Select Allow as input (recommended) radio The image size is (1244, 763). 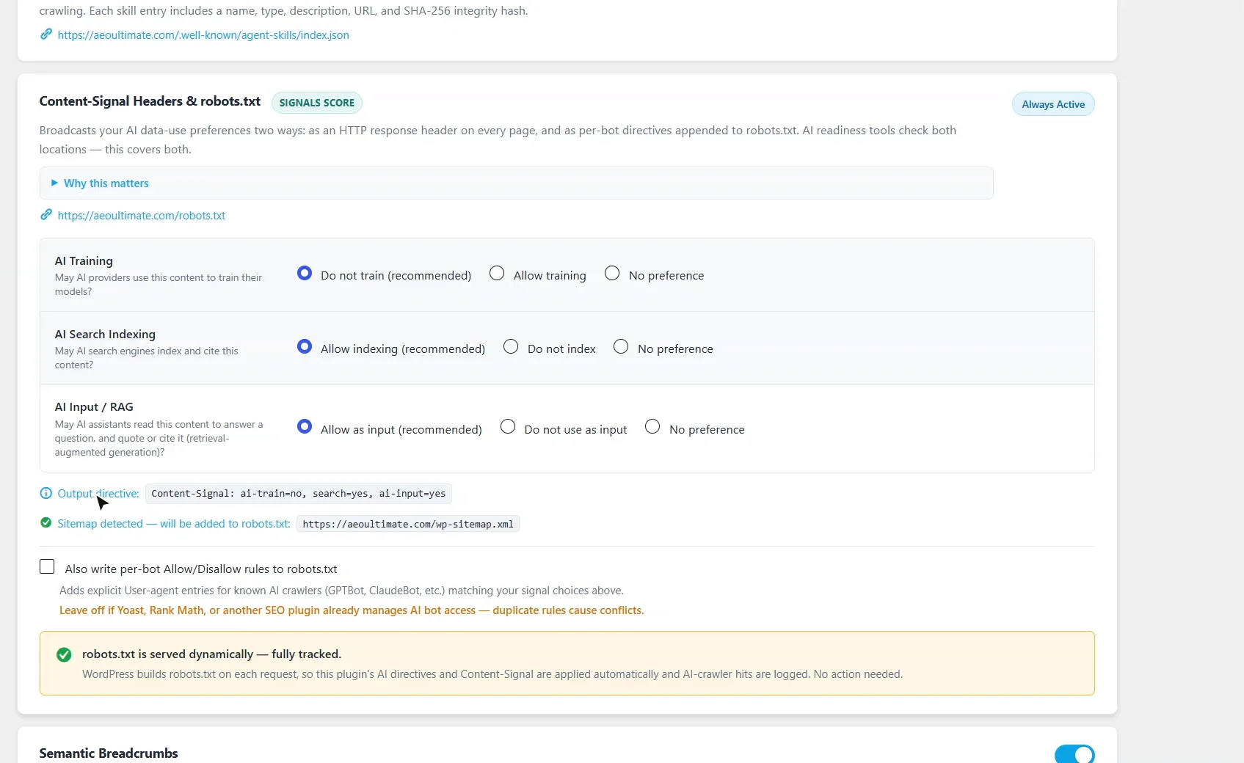pos(305,427)
